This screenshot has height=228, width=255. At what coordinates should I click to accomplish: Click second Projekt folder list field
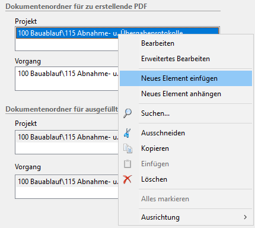[66, 142]
